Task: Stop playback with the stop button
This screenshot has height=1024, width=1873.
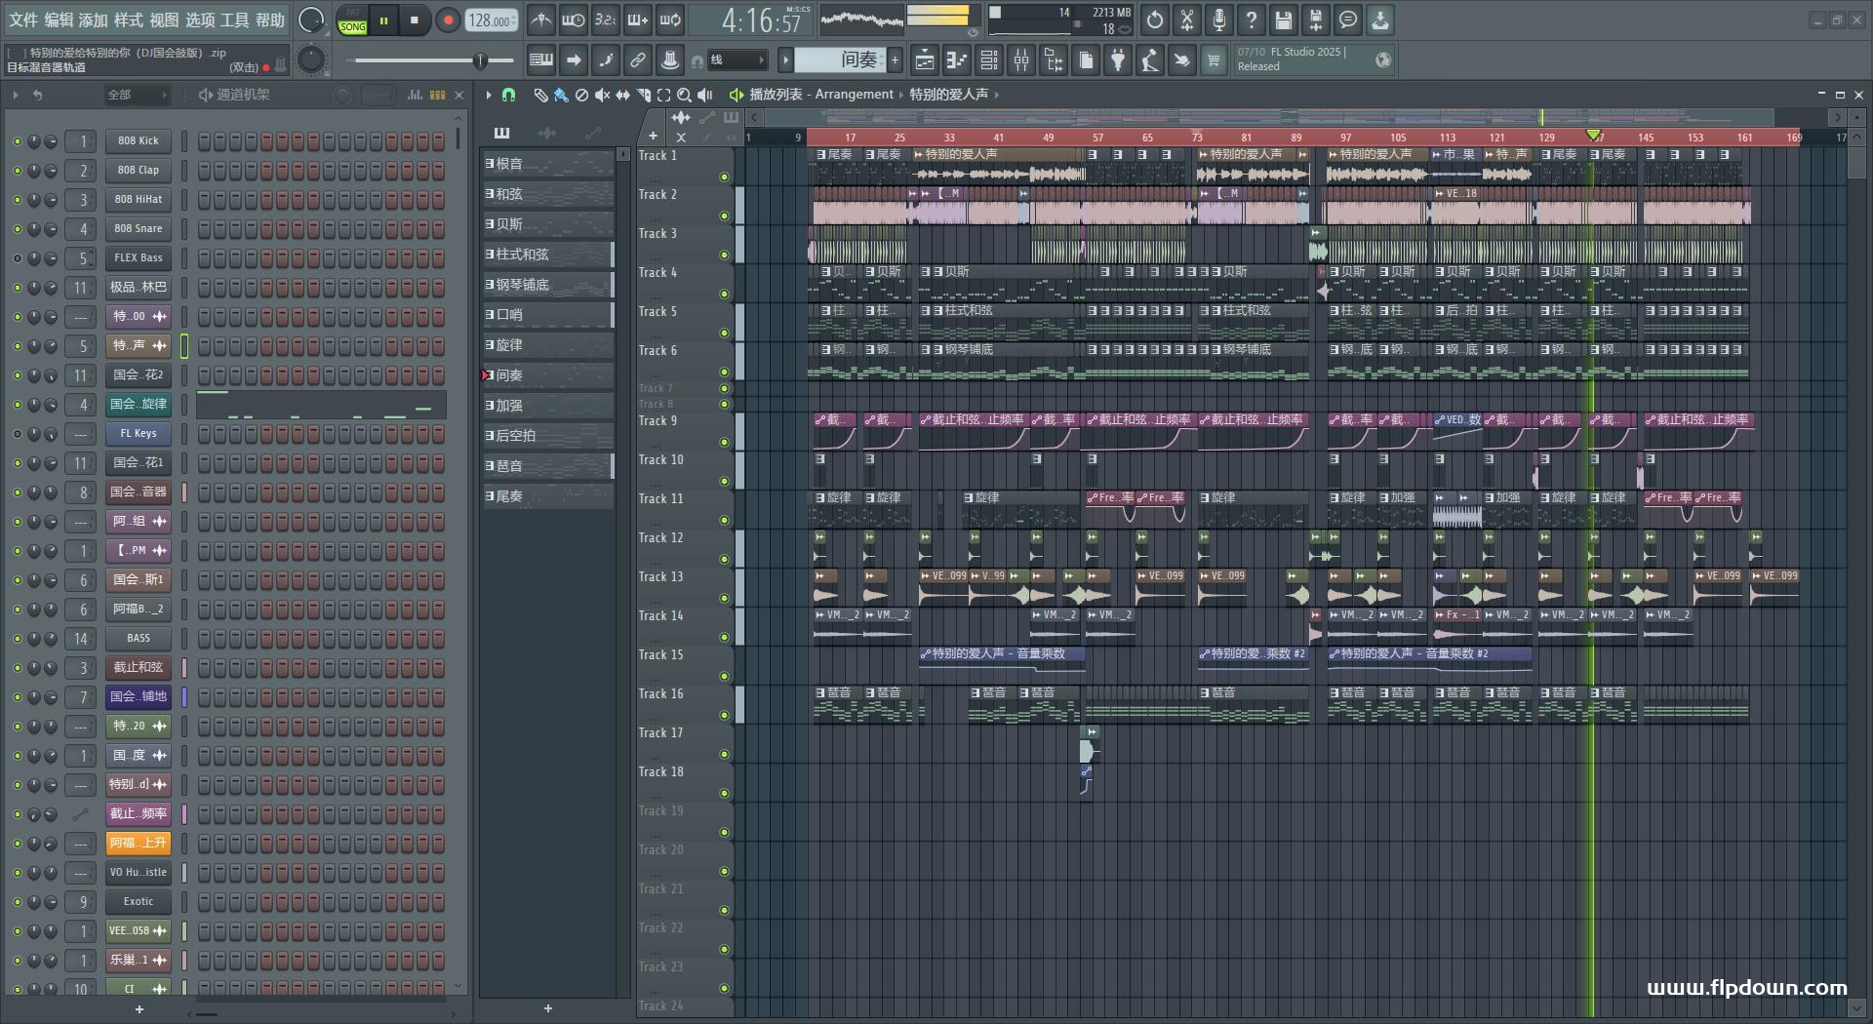Action: (x=415, y=20)
